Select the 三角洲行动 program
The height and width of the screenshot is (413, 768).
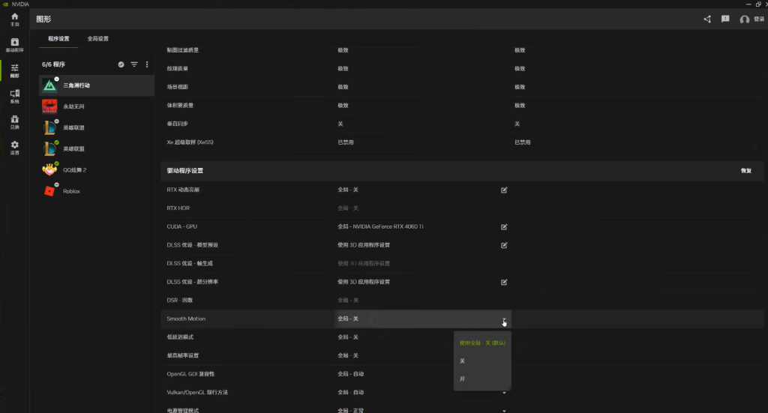pyautogui.click(x=97, y=85)
